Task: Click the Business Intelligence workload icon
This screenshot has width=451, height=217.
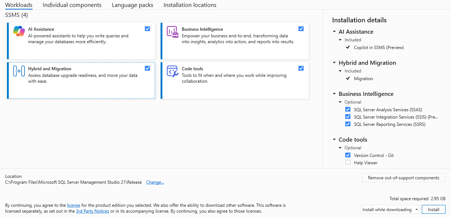Action: tap(173, 31)
